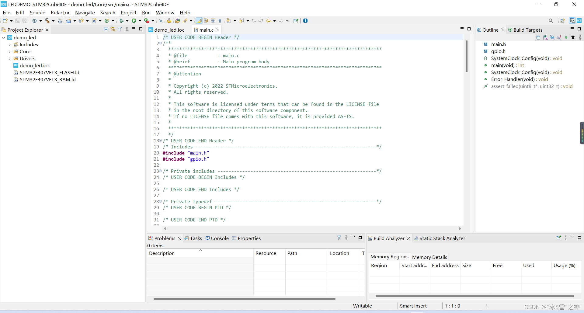Image resolution: width=584 pixels, height=313 pixels.
Task: Click the magnifier search icon top right
Action: coord(551,21)
